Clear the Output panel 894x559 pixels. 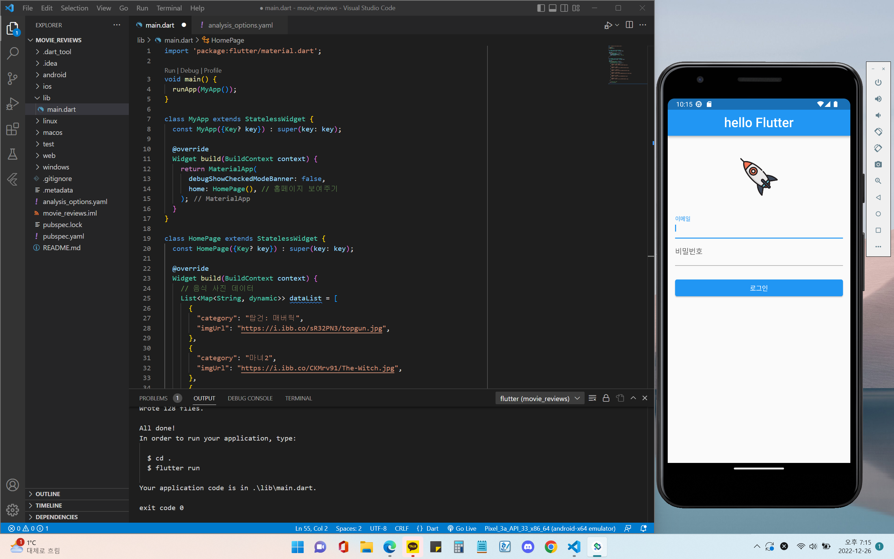click(x=592, y=398)
